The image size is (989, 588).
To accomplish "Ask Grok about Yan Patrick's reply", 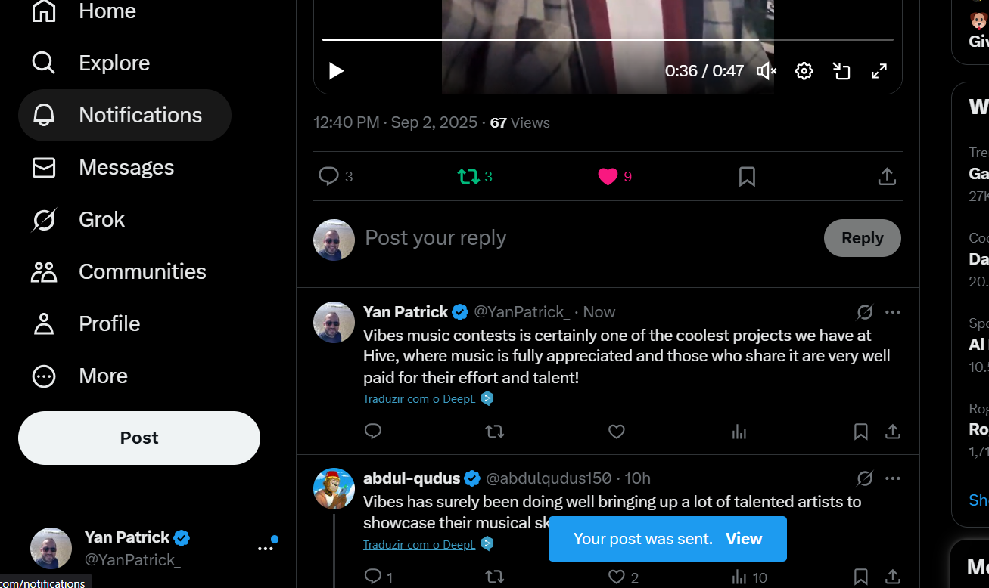I will click(x=865, y=311).
